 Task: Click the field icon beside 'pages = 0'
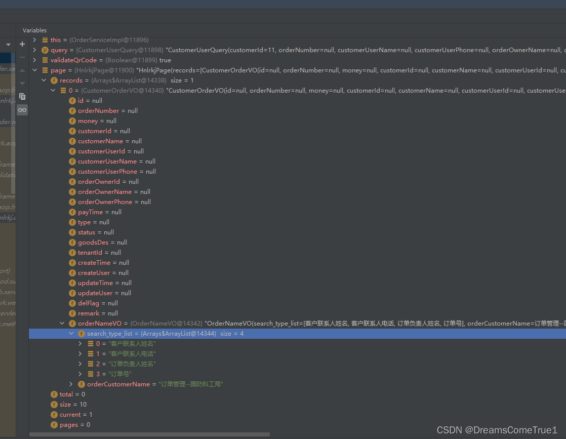coord(54,424)
